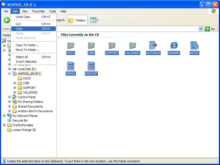Expand the Local Disk (E:) tree node
Screen dimensions: 220x165
9,69
